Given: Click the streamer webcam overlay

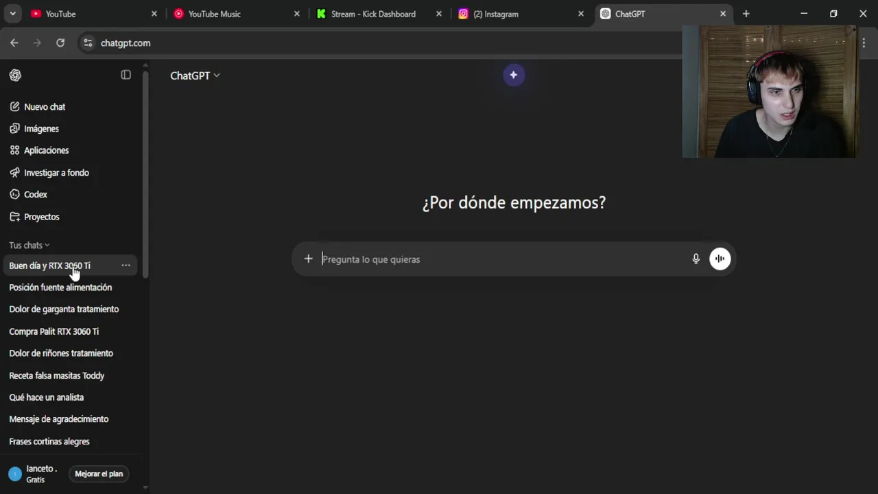Looking at the screenshot, I should tap(770, 92).
